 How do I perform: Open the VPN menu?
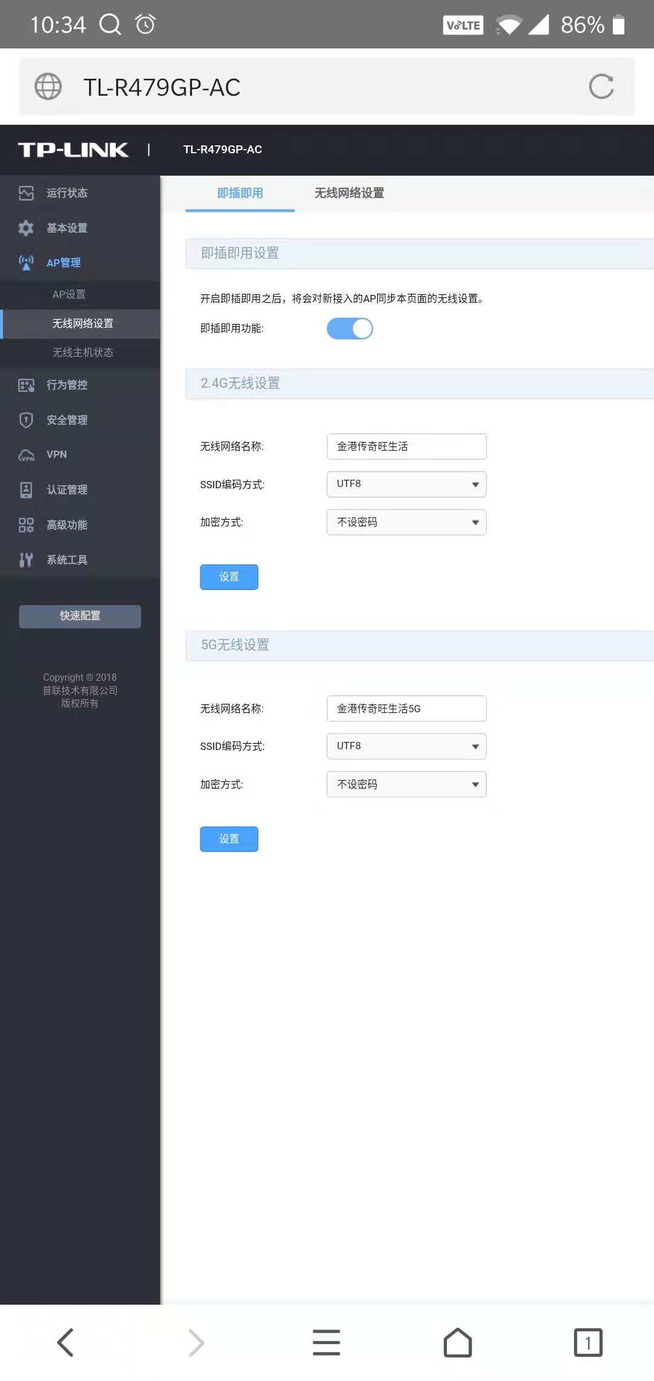coord(80,455)
